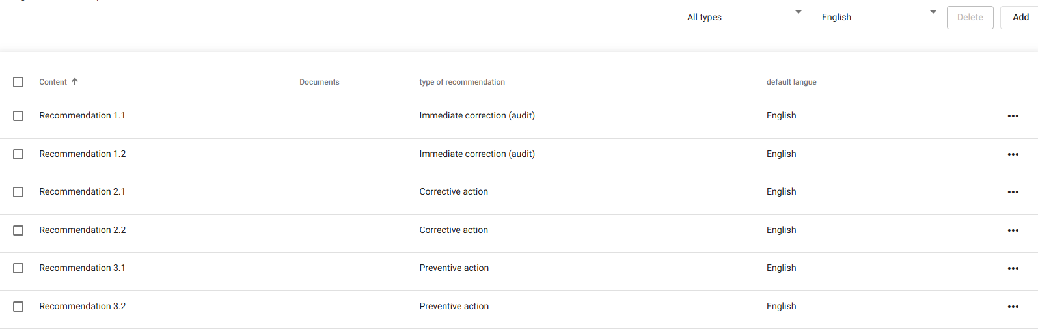Screen dimensions: 1038x332
Task: Open three-dot menu for Recommendation 2.2
Action: pyautogui.click(x=1013, y=230)
